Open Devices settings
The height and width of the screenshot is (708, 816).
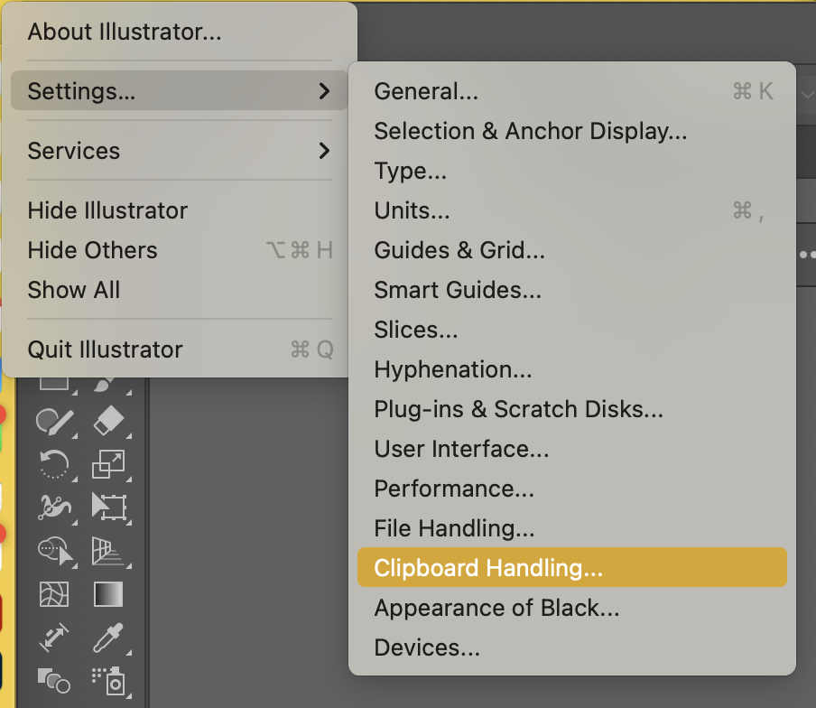coord(572,647)
